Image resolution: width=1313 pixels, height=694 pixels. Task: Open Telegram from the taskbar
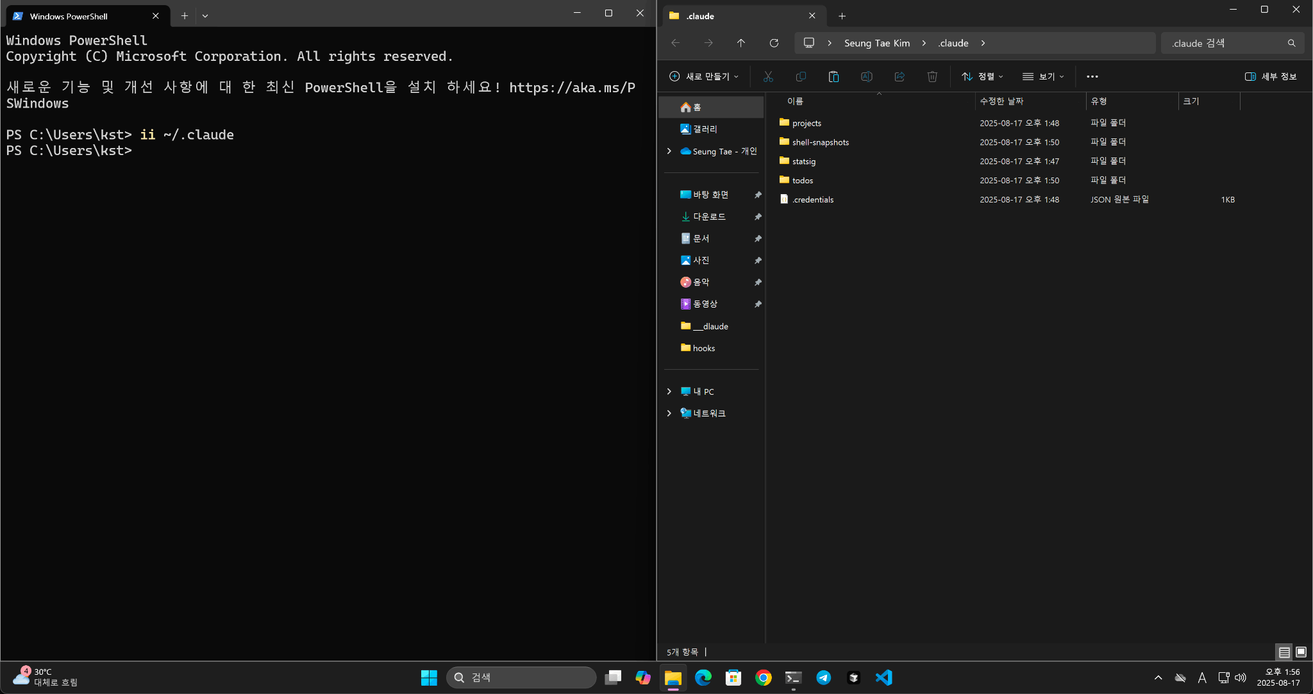(824, 677)
